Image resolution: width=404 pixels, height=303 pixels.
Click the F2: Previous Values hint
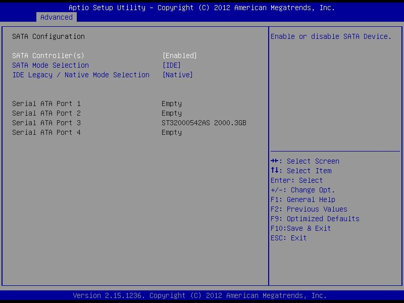click(x=309, y=209)
